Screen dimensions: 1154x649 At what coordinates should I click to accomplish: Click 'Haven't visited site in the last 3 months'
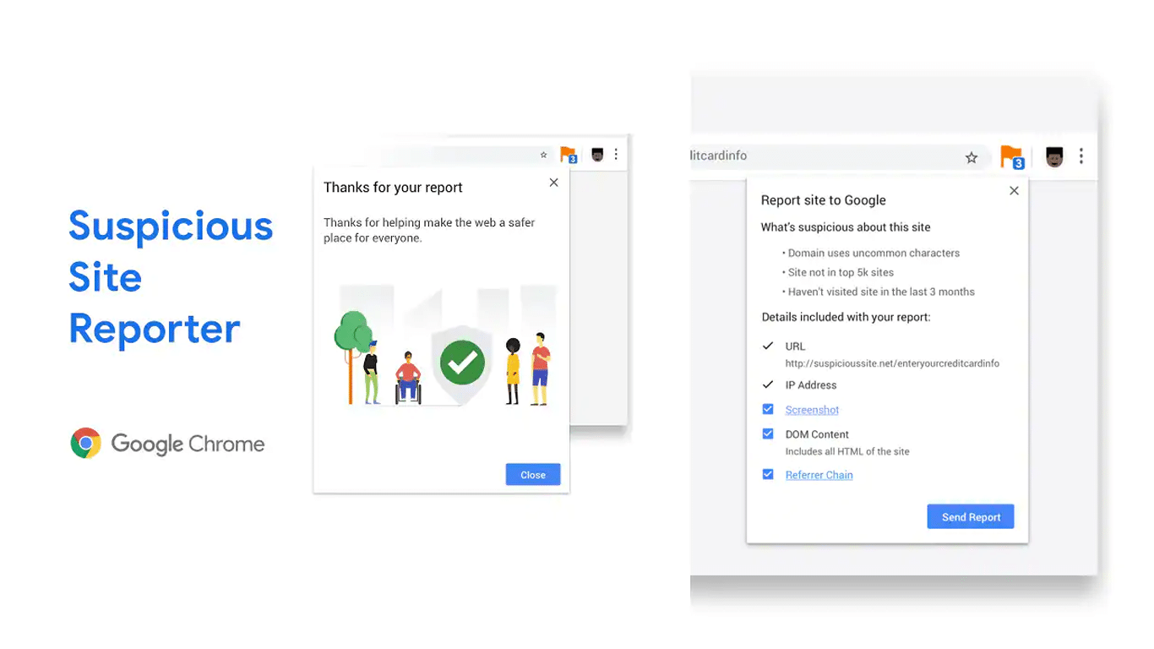click(881, 292)
